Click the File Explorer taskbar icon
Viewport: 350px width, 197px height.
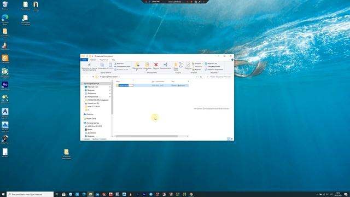coord(91,194)
